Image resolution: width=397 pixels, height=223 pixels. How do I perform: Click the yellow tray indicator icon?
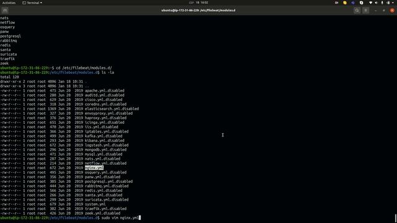tap(345, 2)
